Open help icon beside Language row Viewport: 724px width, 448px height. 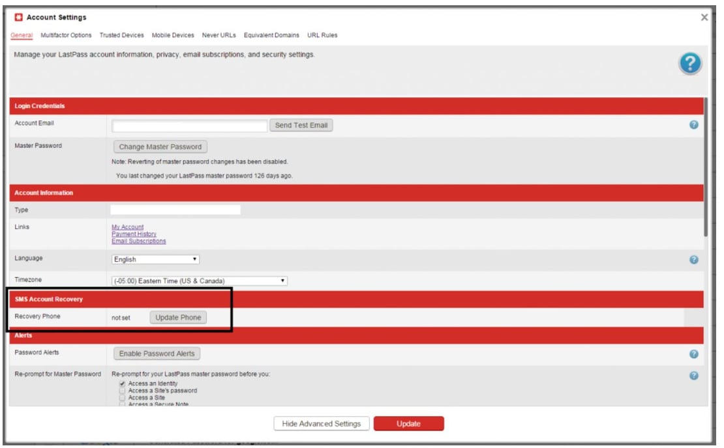693,260
